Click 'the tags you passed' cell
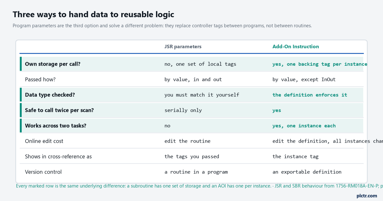 click(x=192, y=156)
